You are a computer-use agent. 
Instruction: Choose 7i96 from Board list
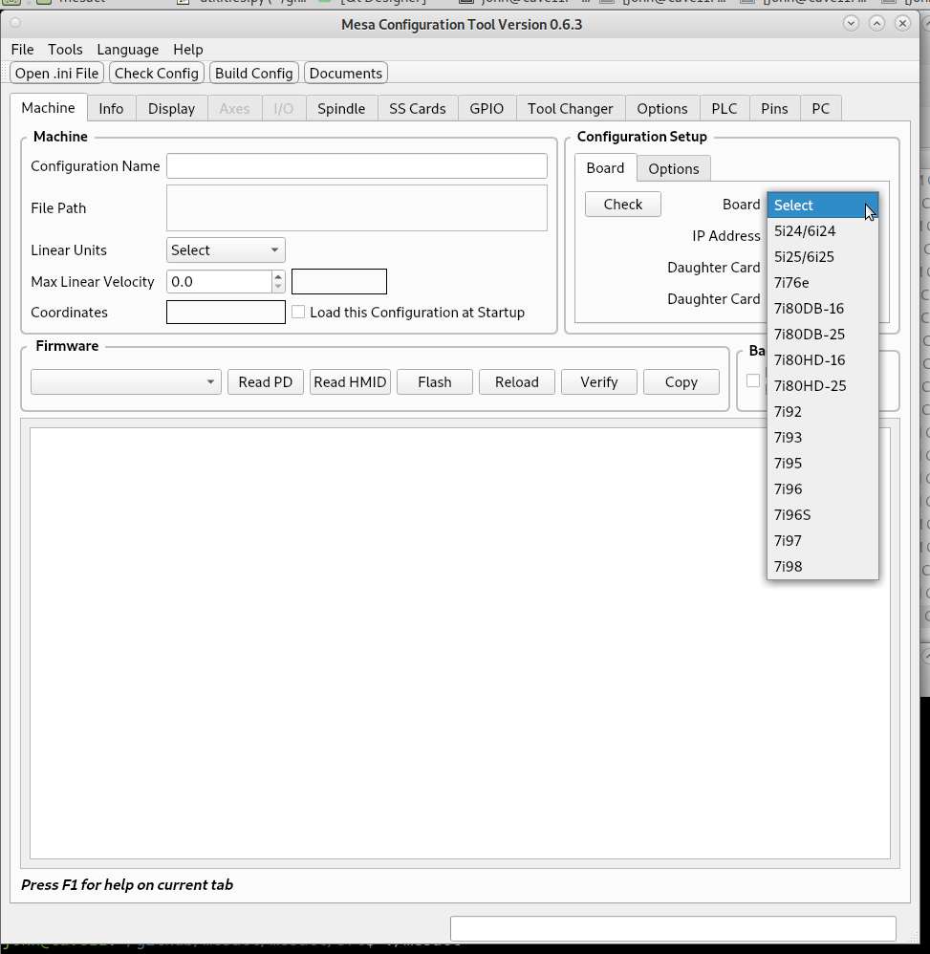[822, 489]
